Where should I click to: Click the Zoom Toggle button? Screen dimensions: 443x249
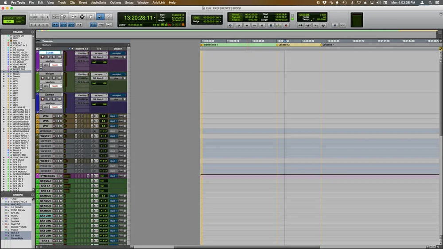tap(56, 17)
